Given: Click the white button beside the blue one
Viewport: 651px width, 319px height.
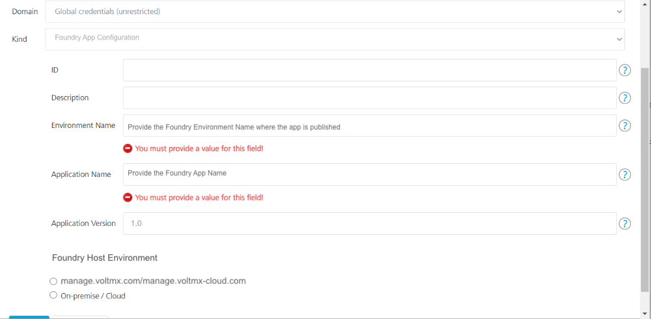Looking at the screenshot, I should pyautogui.click(x=80, y=317).
